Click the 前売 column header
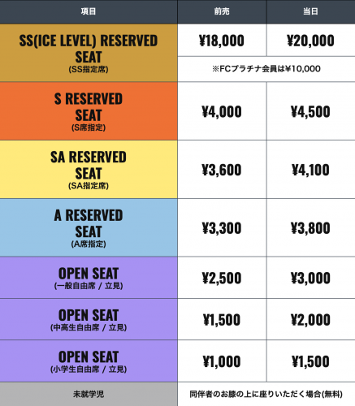Screen dimensions: 355x406 (222, 11)
